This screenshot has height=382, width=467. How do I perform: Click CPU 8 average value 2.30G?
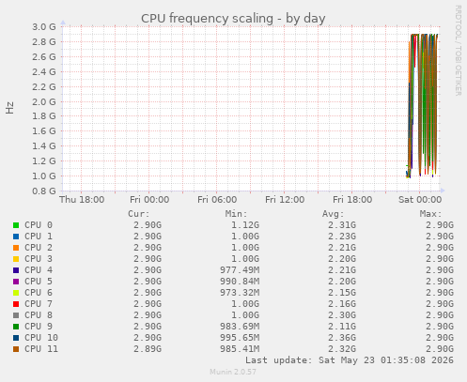click(x=342, y=315)
